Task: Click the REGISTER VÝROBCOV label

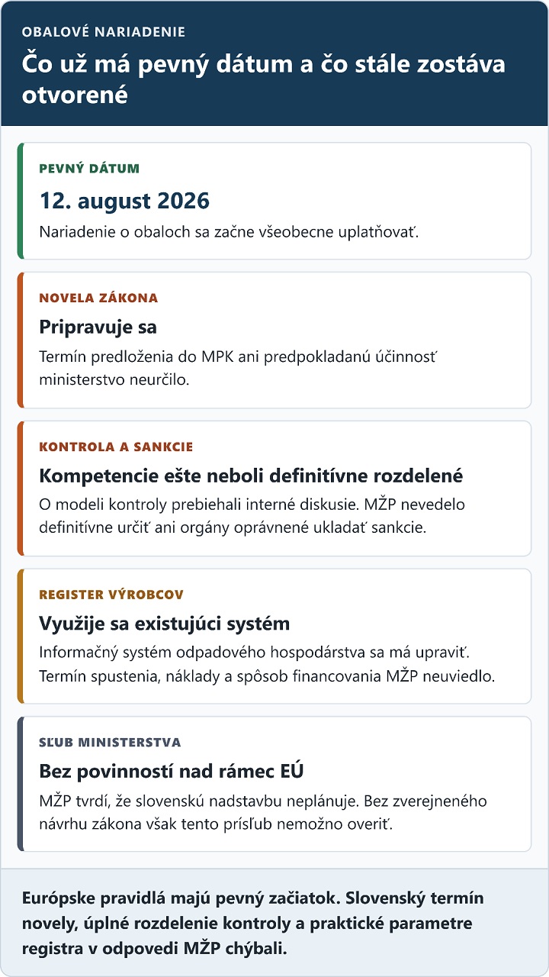Action: pos(111,595)
